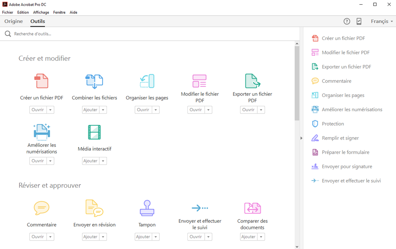This screenshot has width=396, height=249.
Task: Expand dropdown arrow under Organiser les pages
Action: tap(156, 110)
